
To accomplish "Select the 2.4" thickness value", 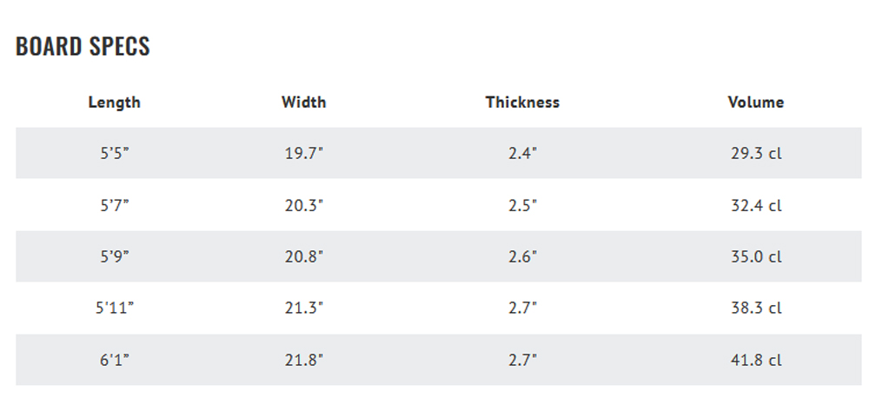I will click(x=522, y=153).
